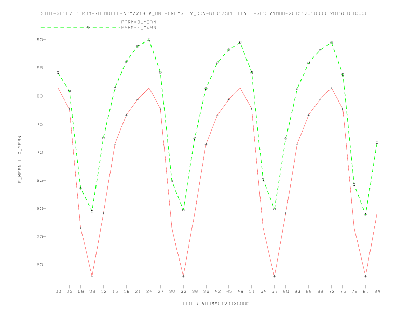411x317 pixels.
Task: Select F_MEAN circle marker at hour 57
Action: click(275, 209)
